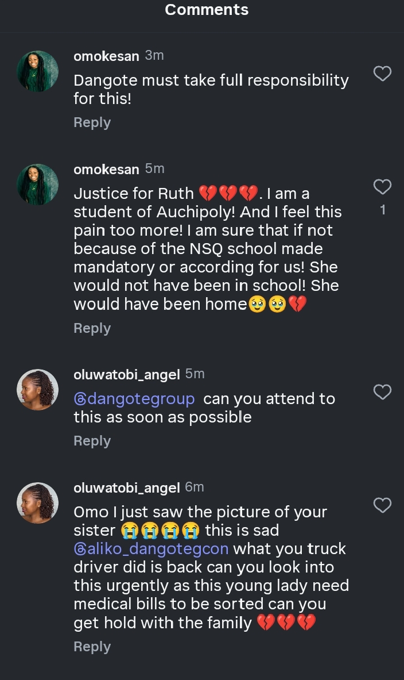Viewport: 404px width, 680px height.
Task: Reply to omokesan's Dangote responsibility comment
Action: pyautogui.click(x=92, y=122)
